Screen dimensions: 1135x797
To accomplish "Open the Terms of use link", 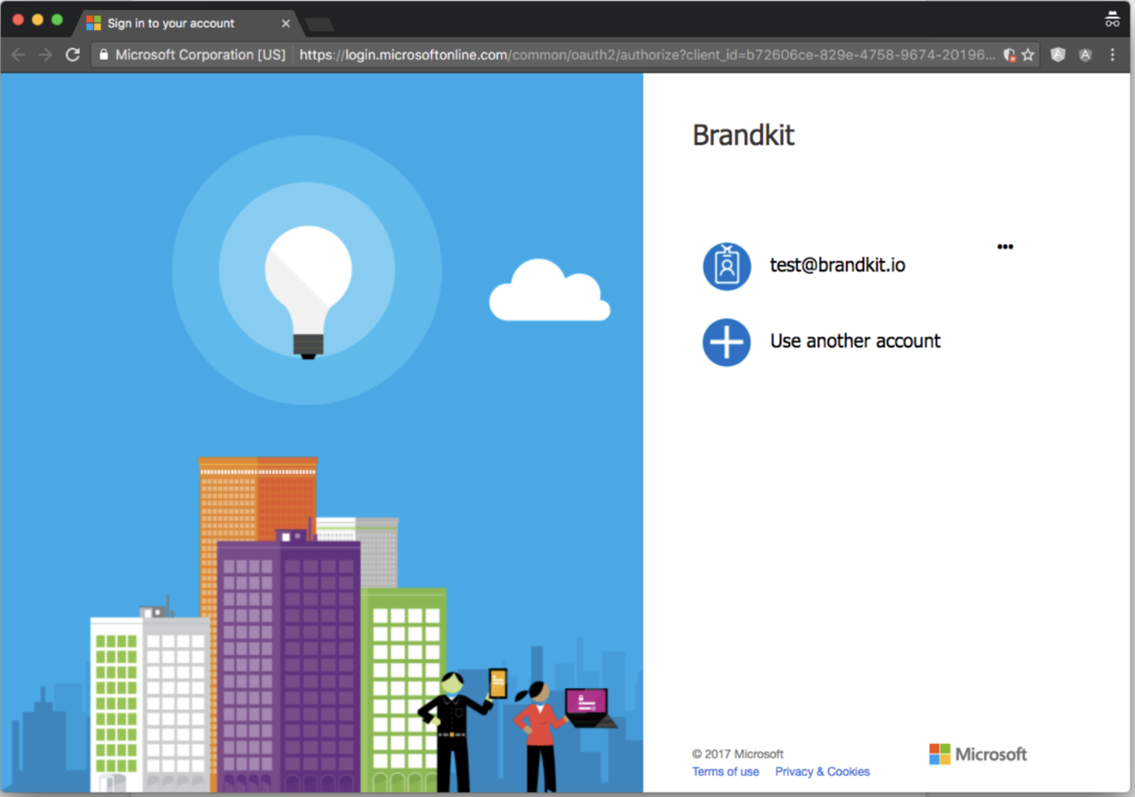I will [x=725, y=771].
